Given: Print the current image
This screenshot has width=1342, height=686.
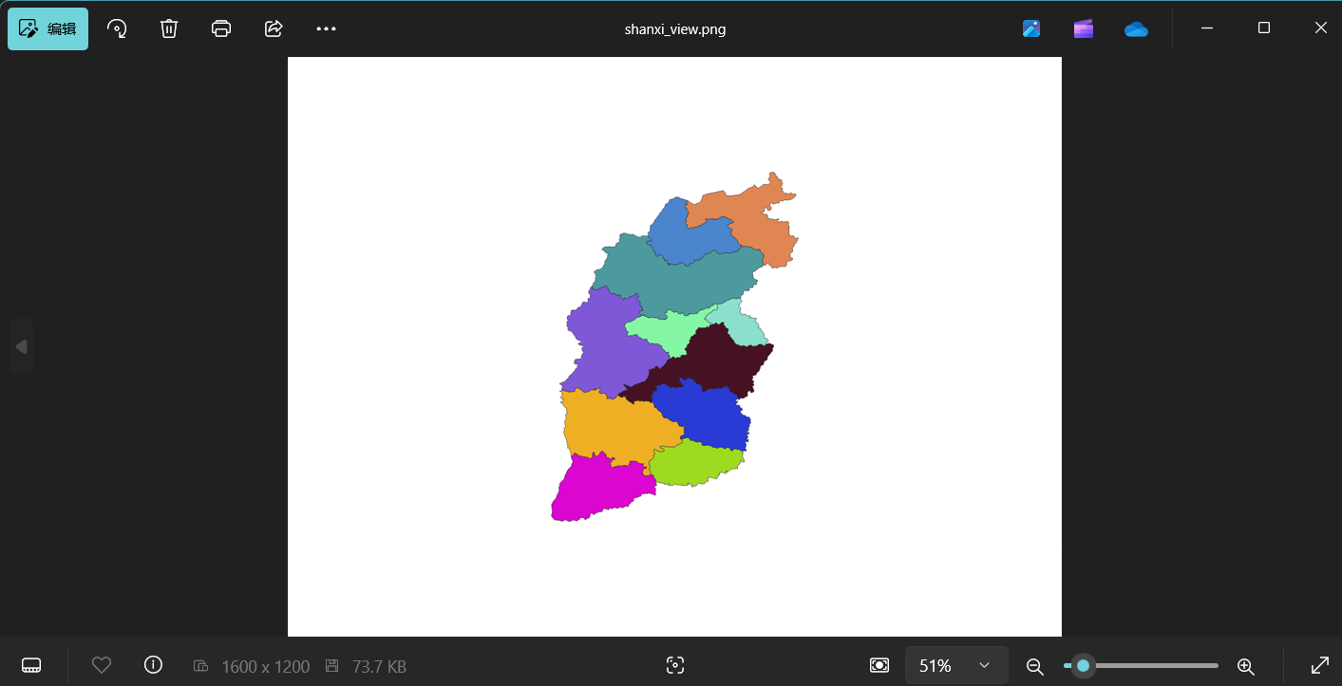Looking at the screenshot, I should click(x=221, y=28).
